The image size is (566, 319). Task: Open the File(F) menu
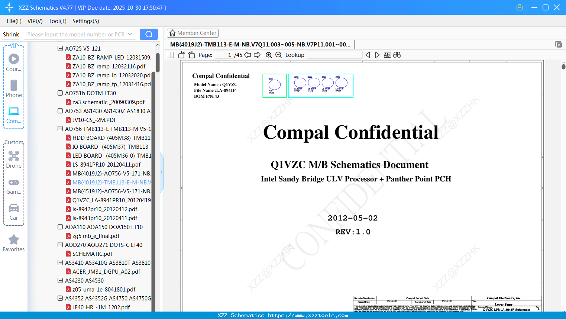[x=14, y=21]
